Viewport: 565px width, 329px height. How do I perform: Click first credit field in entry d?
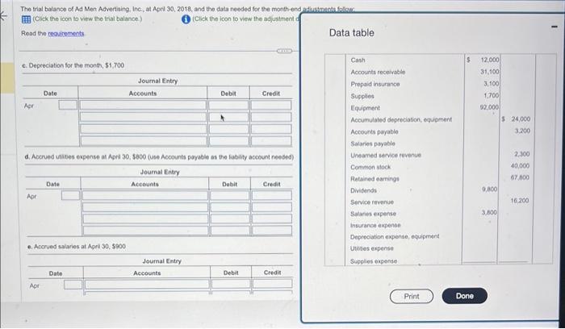(x=272, y=195)
